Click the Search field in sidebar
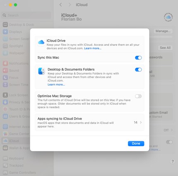This screenshot has width=178, height=176. click(26, 15)
